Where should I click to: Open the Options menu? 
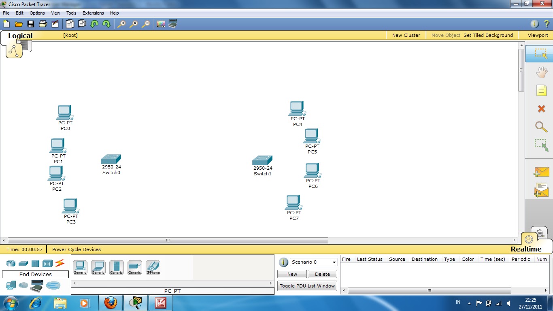[x=37, y=13]
